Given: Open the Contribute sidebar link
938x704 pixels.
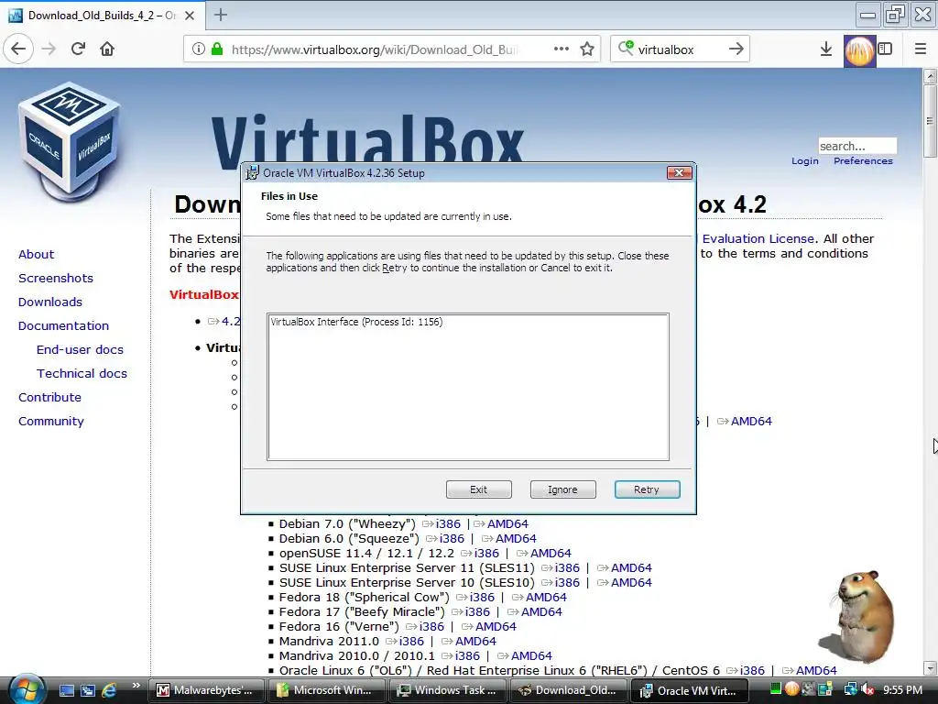Looking at the screenshot, I should click(x=49, y=398).
